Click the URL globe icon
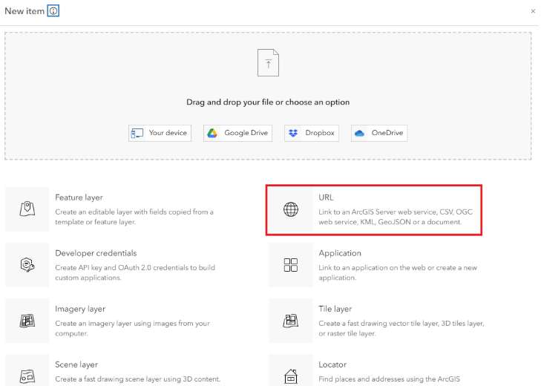This screenshot has width=541, height=386. 291,210
